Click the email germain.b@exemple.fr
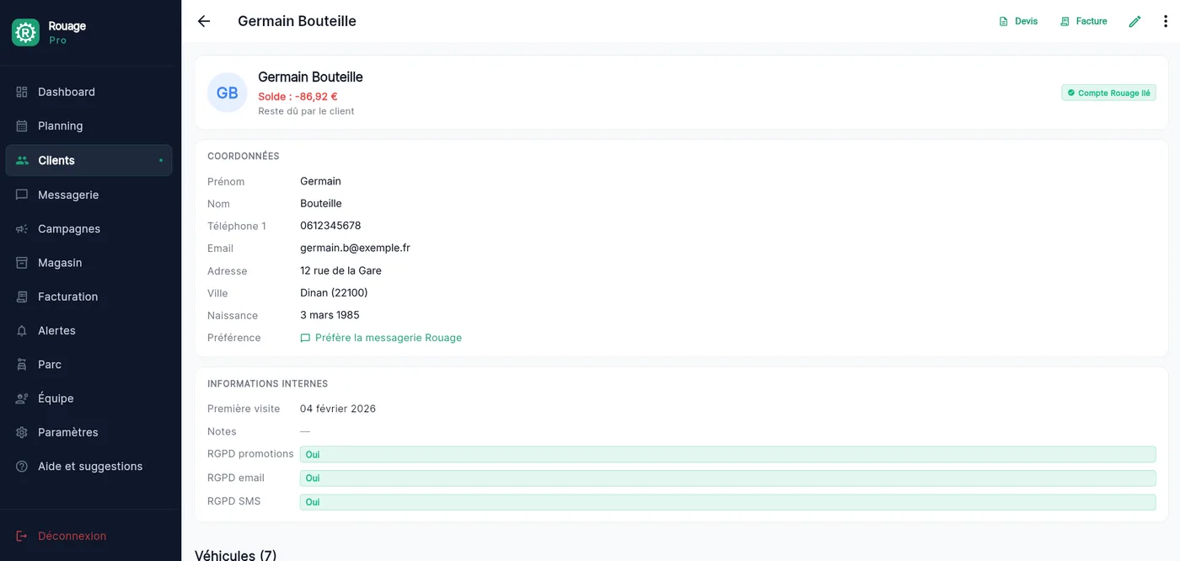This screenshot has width=1180, height=561. (355, 248)
